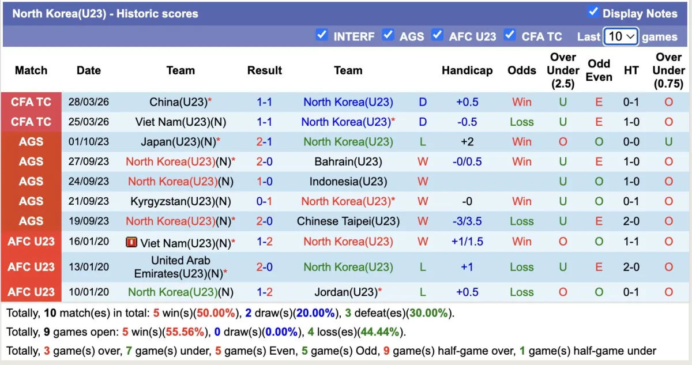Screen dimensions: 692x365
Task: Toggle the CFA TC checkbox
Action: coord(510,35)
